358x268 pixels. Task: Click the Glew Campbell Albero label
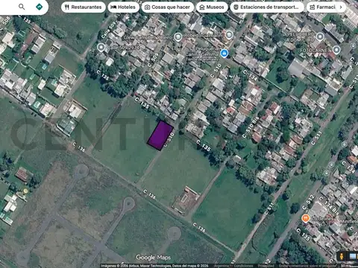[148, 37]
